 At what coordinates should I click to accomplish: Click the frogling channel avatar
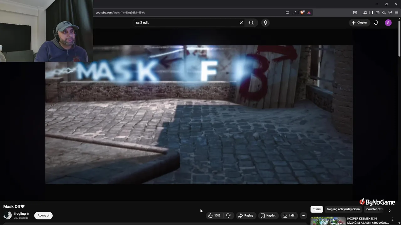pyautogui.click(x=8, y=215)
